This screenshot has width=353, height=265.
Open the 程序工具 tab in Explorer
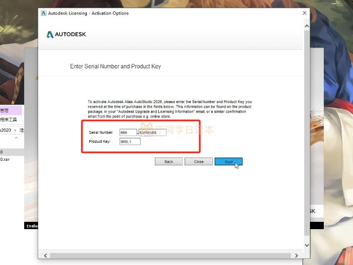pos(8,119)
